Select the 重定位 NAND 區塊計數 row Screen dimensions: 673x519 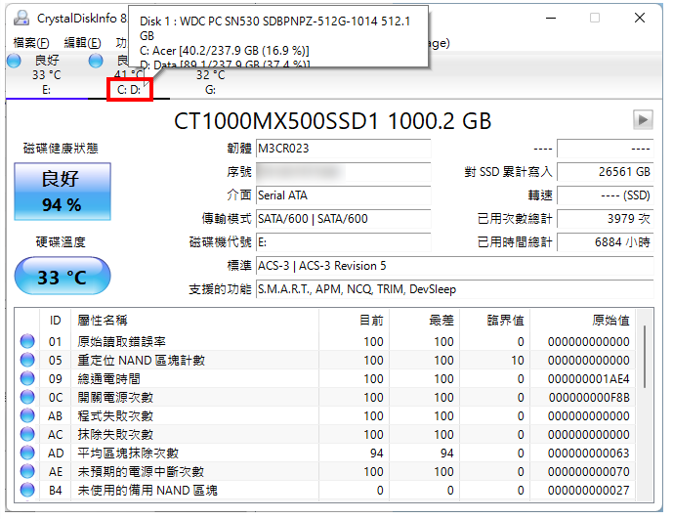[x=326, y=360]
